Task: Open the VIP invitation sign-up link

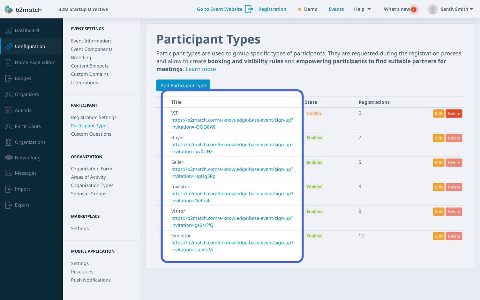Action: point(232,123)
